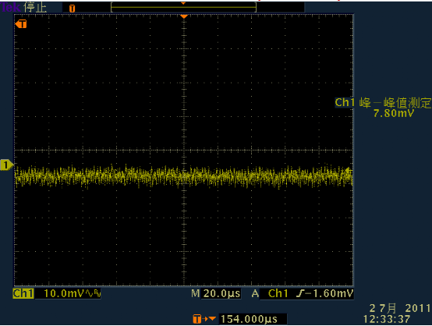Click the A trigger type indicator

pyautogui.click(x=255, y=293)
